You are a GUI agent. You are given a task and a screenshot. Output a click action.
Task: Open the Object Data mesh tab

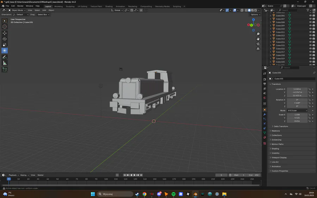(265, 133)
